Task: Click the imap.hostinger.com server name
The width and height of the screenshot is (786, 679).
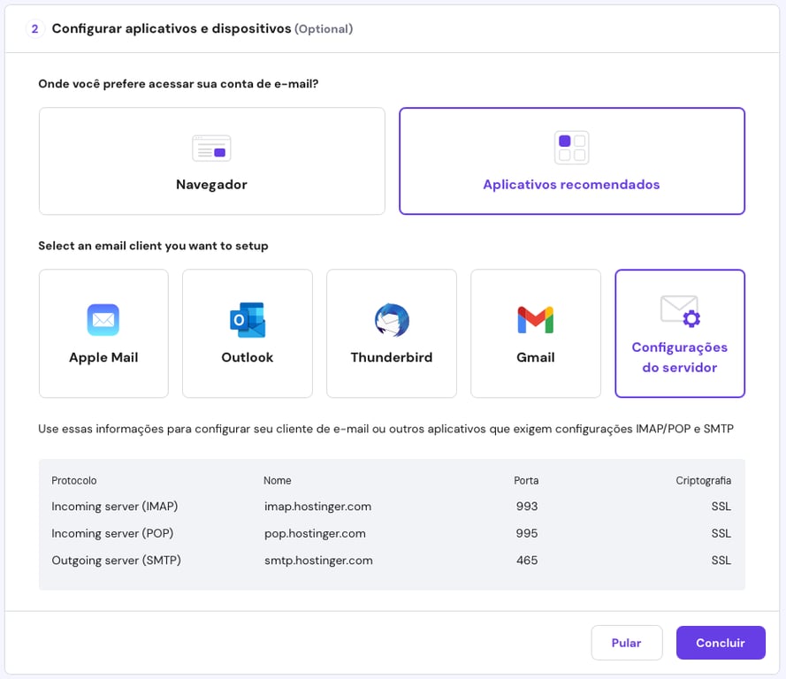Action: pos(319,507)
